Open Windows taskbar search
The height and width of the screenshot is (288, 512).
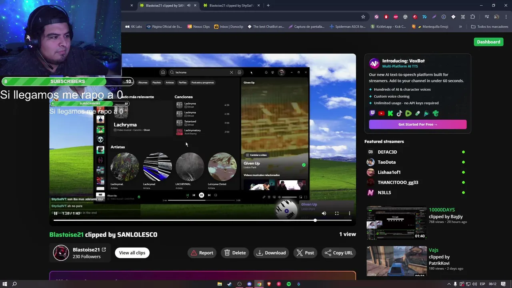tap(14, 284)
